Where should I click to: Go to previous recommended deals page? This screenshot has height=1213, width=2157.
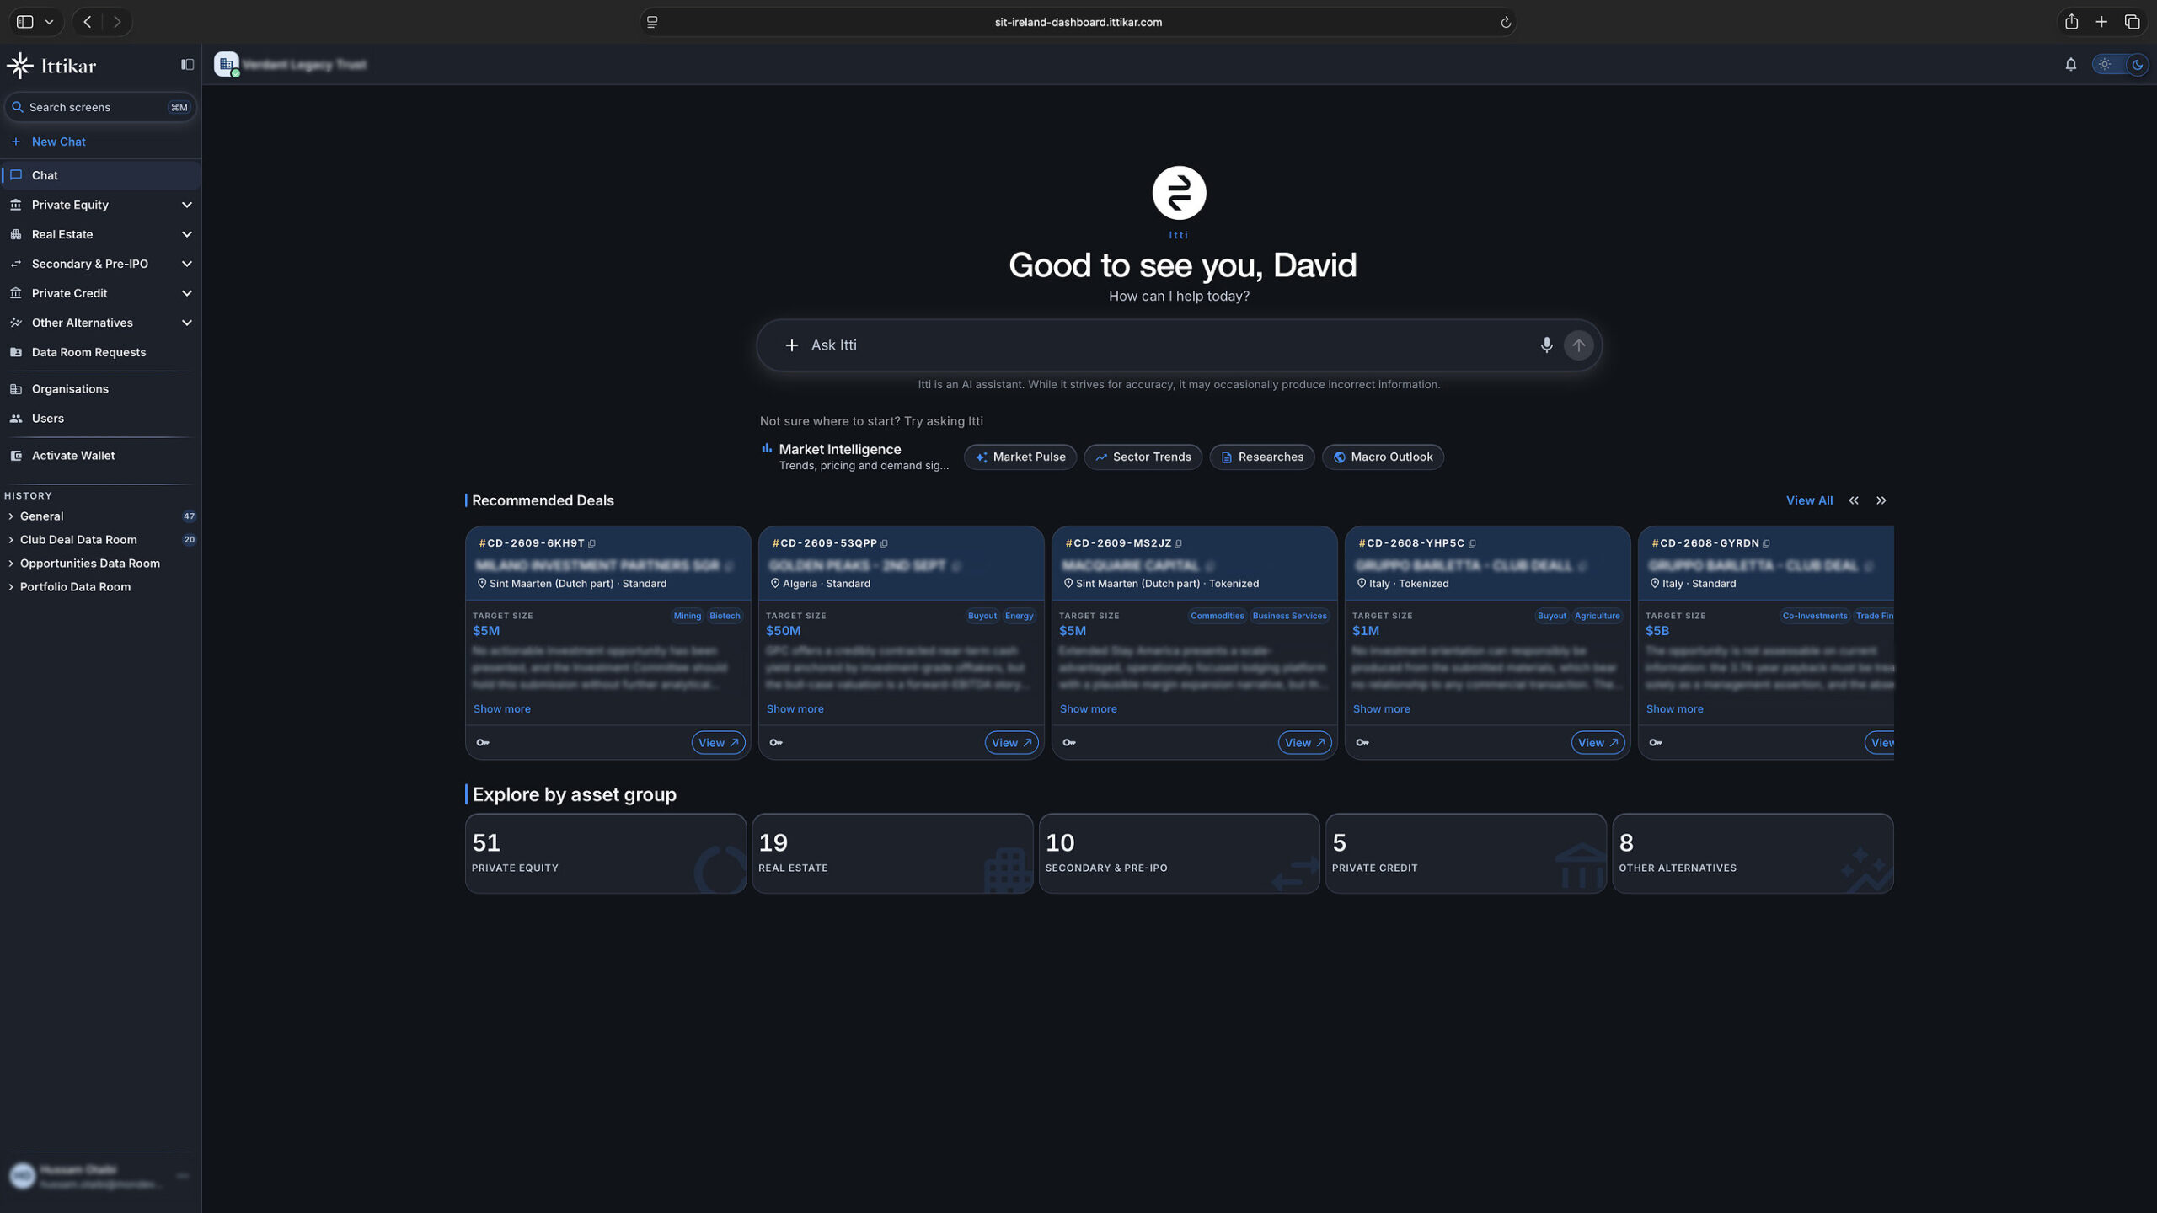coord(1854,500)
